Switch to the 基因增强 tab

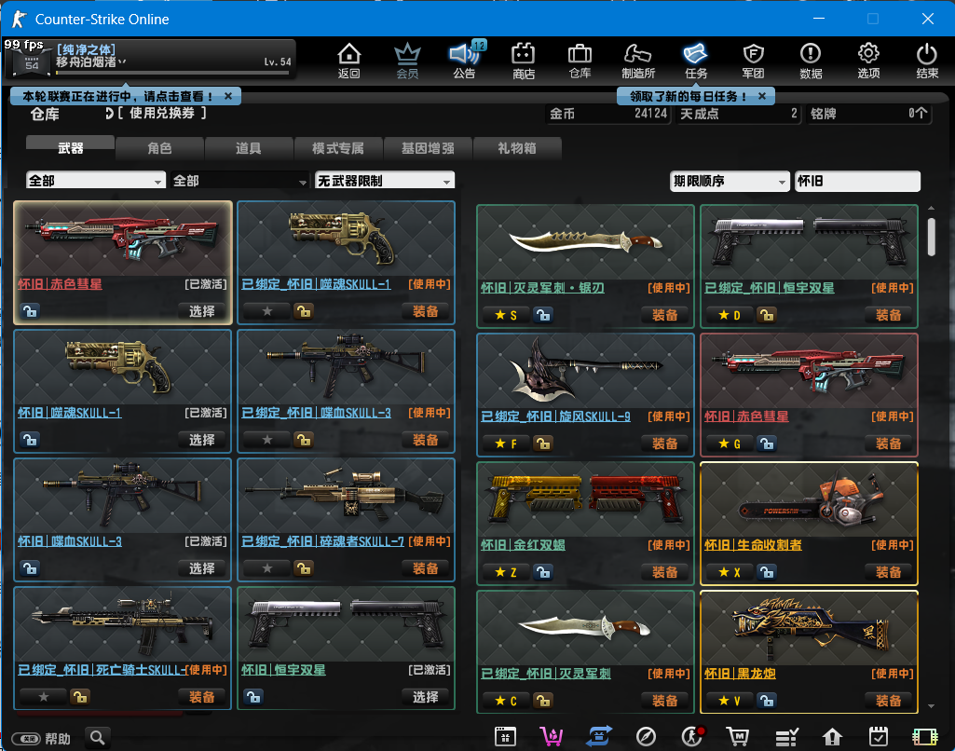428,148
